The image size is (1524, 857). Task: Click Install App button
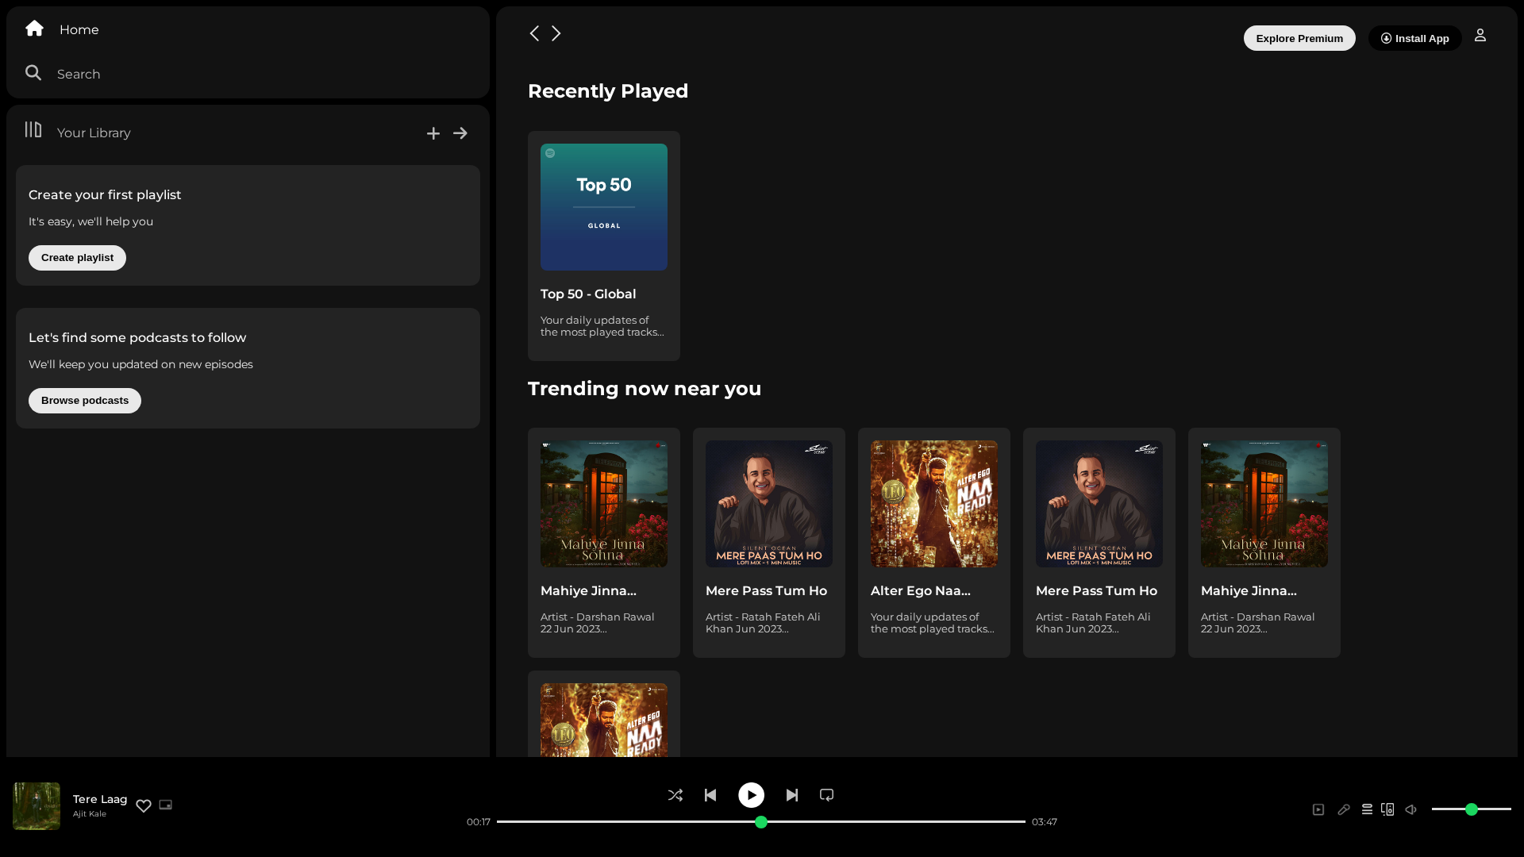pyautogui.click(x=1414, y=38)
